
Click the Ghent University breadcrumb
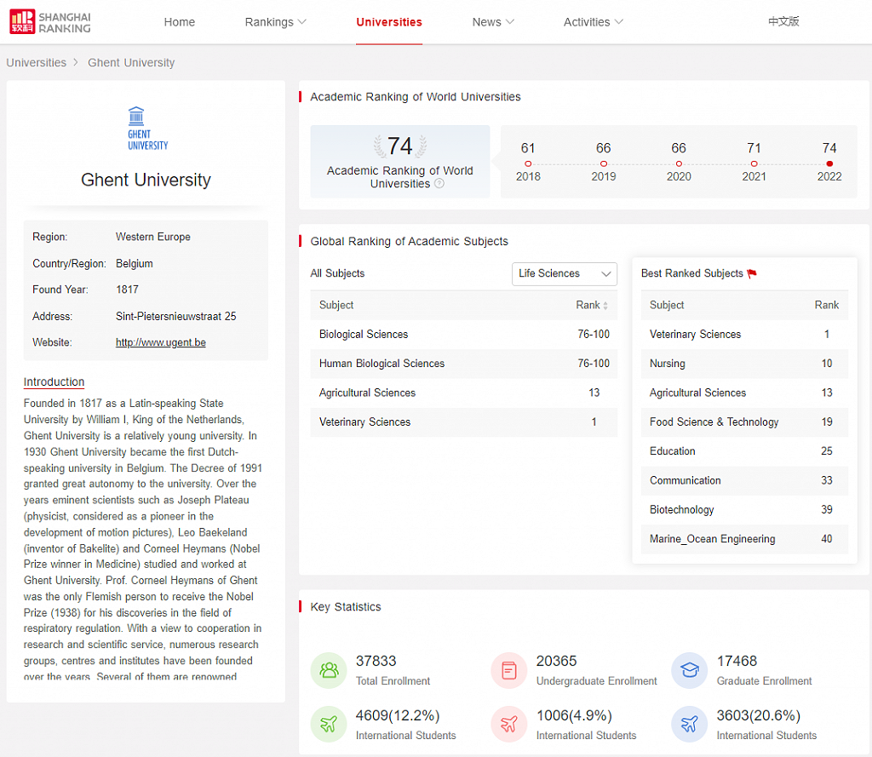(x=131, y=62)
